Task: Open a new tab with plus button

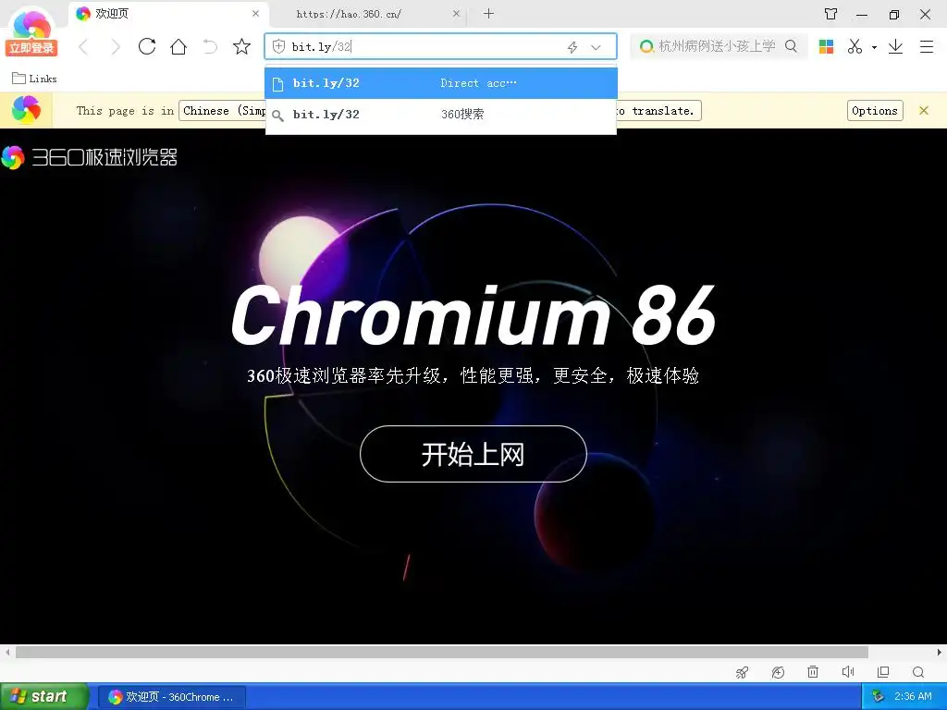Action: [x=488, y=13]
